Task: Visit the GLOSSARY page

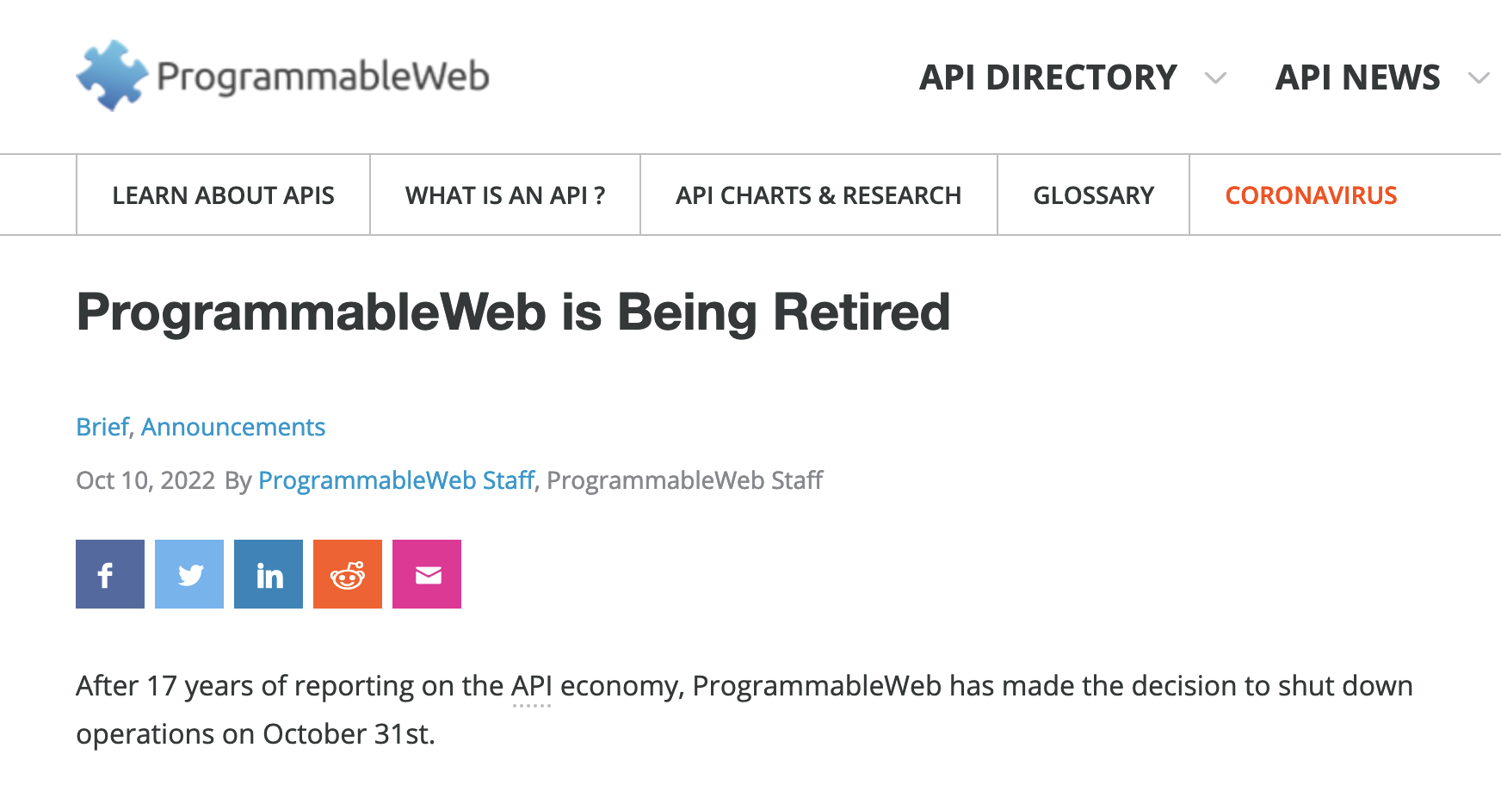Action: click(1093, 195)
